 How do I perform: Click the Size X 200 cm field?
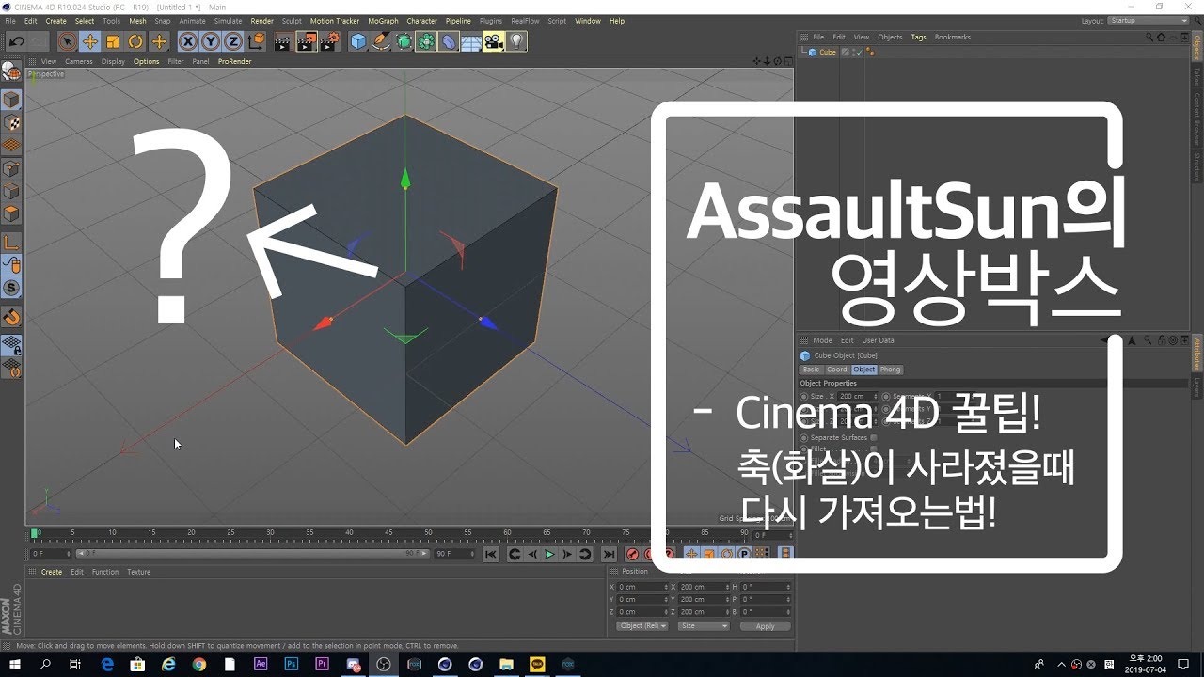tap(857, 396)
